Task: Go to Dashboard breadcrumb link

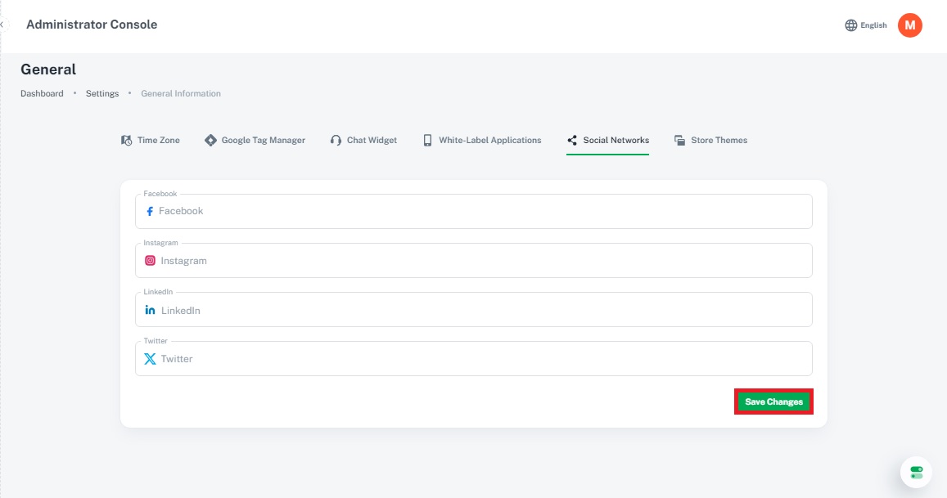Action: click(x=42, y=93)
